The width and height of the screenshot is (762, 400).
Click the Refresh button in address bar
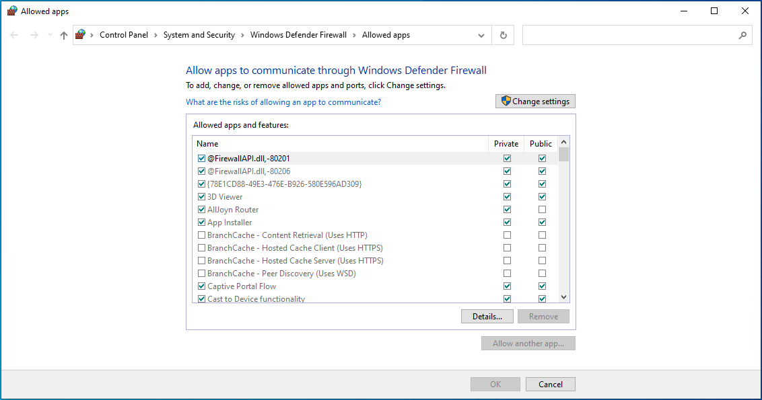click(503, 35)
